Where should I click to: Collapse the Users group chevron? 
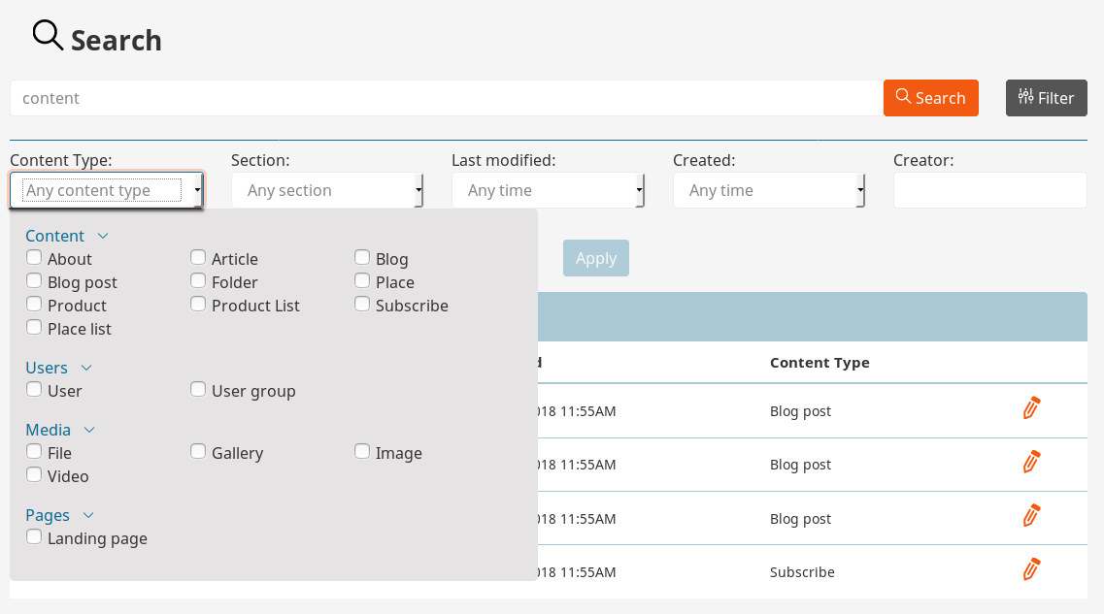point(86,368)
